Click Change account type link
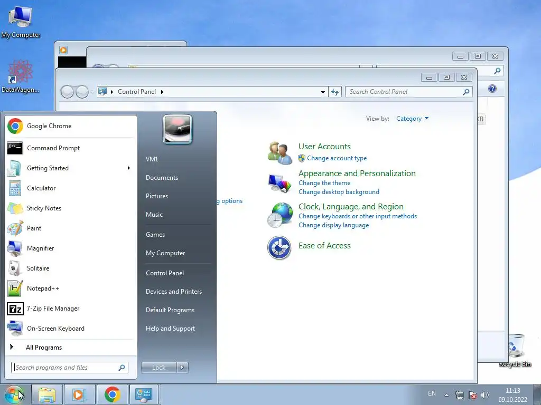 pyautogui.click(x=337, y=158)
